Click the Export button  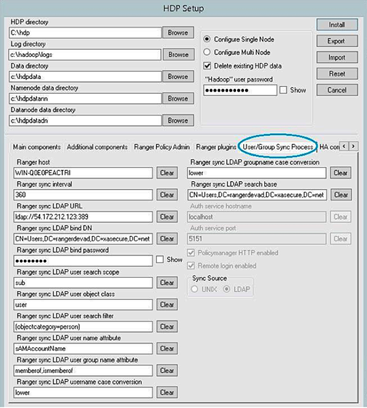[337, 41]
